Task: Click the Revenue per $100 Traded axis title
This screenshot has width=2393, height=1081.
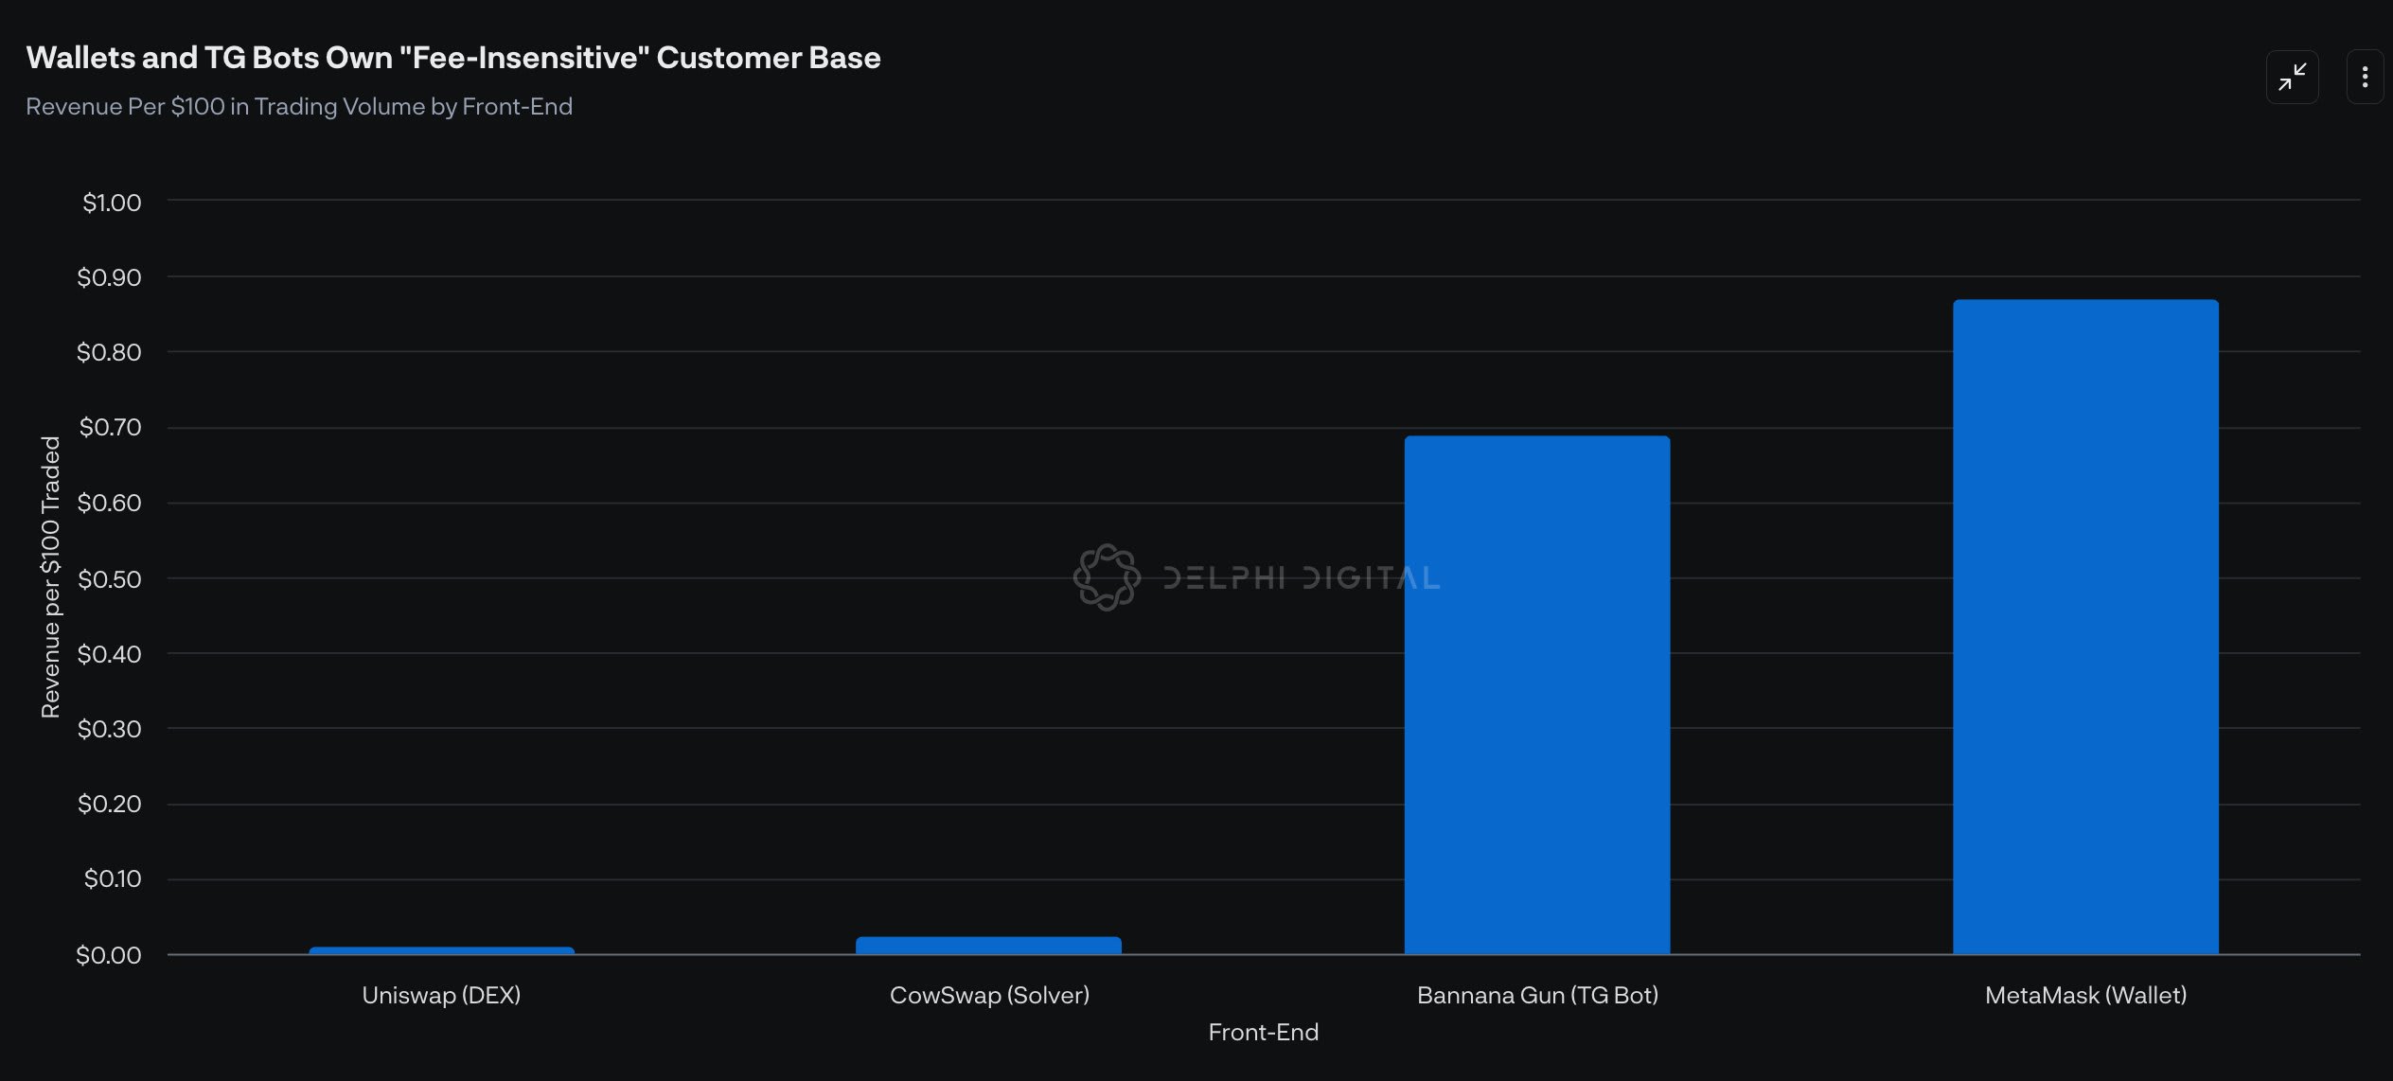Action: tap(50, 576)
